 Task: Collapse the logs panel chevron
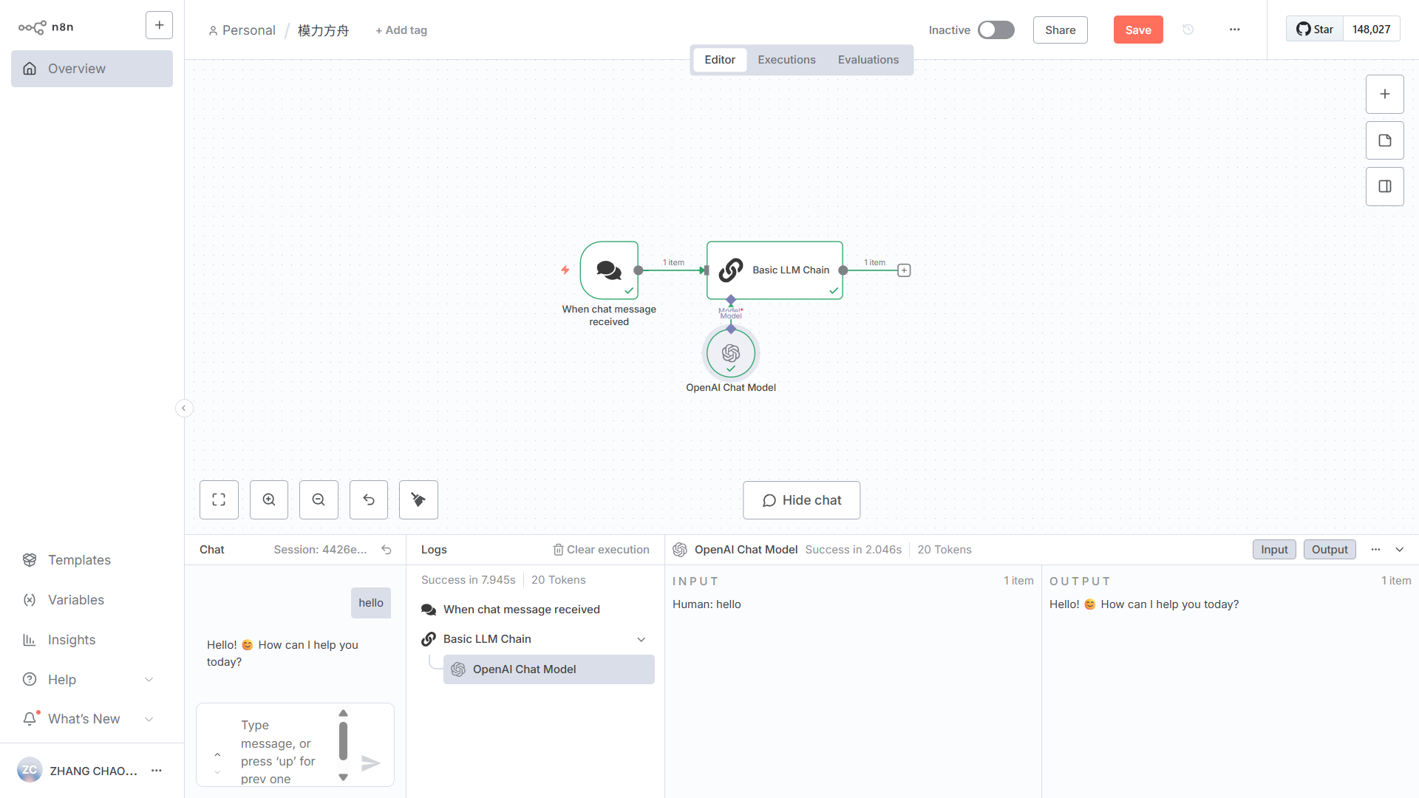coord(1400,550)
